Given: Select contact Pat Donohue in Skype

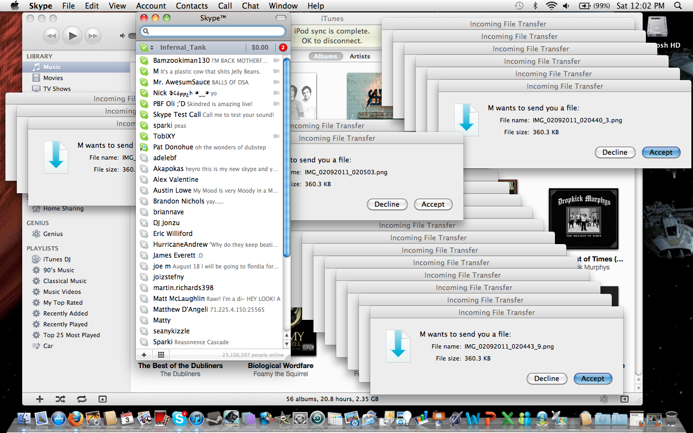Looking at the screenshot, I should pos(210,147).
